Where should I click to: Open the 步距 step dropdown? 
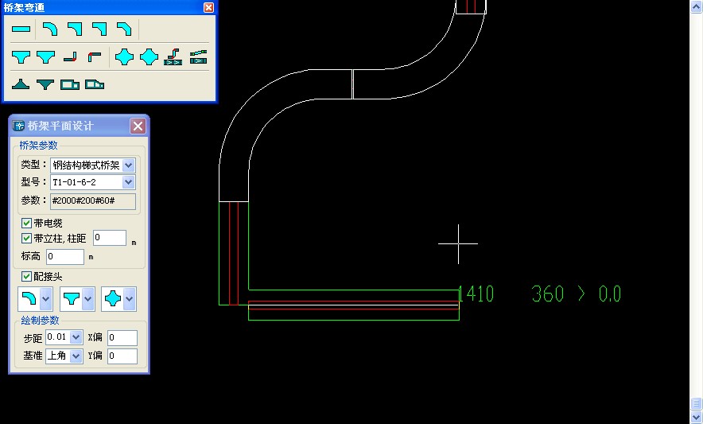[x=76, y=337]
